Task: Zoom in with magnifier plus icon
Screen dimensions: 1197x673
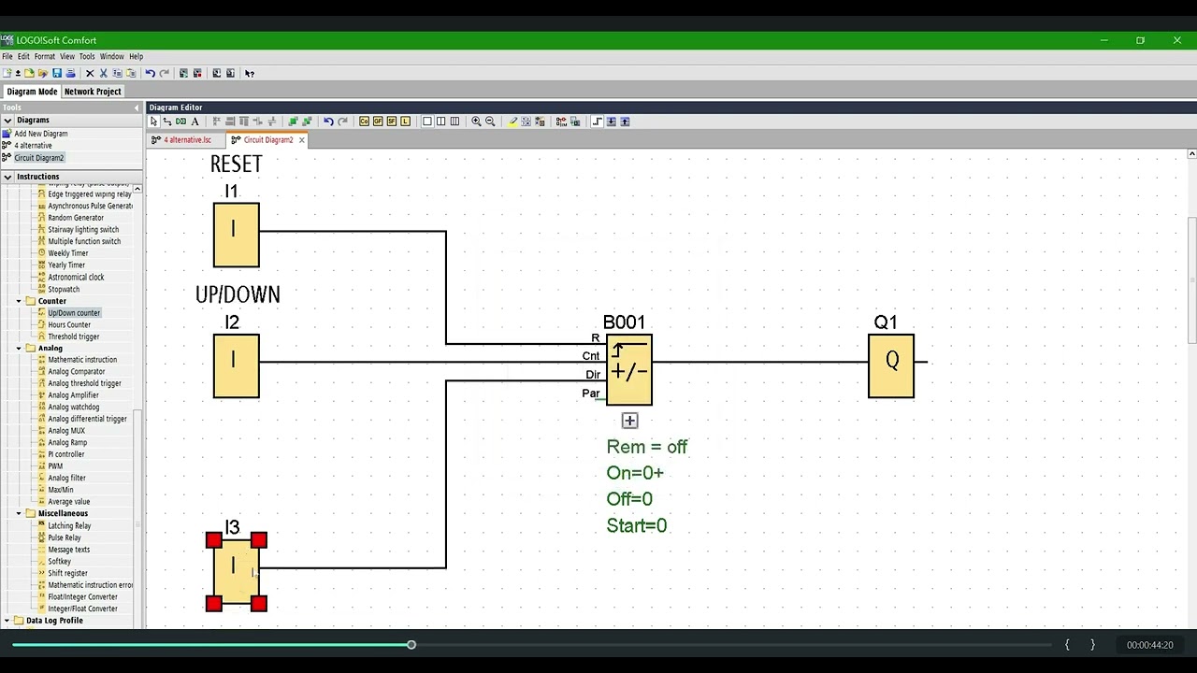Action: coord(476,122)
